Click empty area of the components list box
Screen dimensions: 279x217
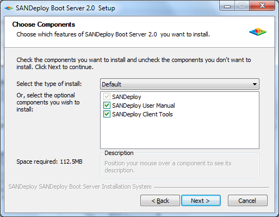click(179, 134)
